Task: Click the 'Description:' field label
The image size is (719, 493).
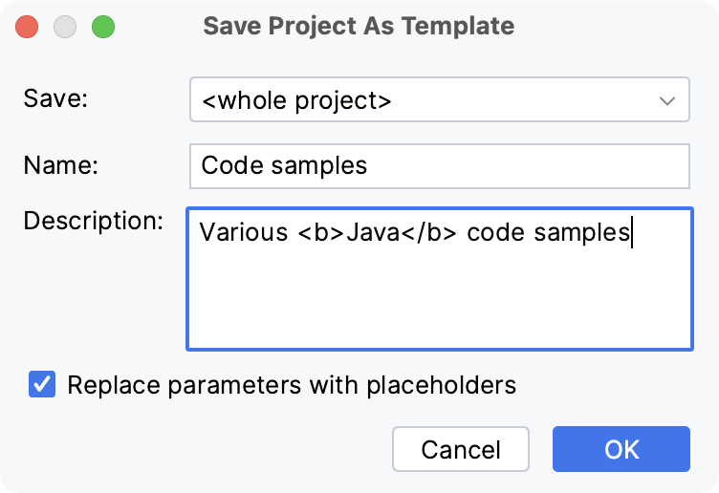Action: click(94, 222)
